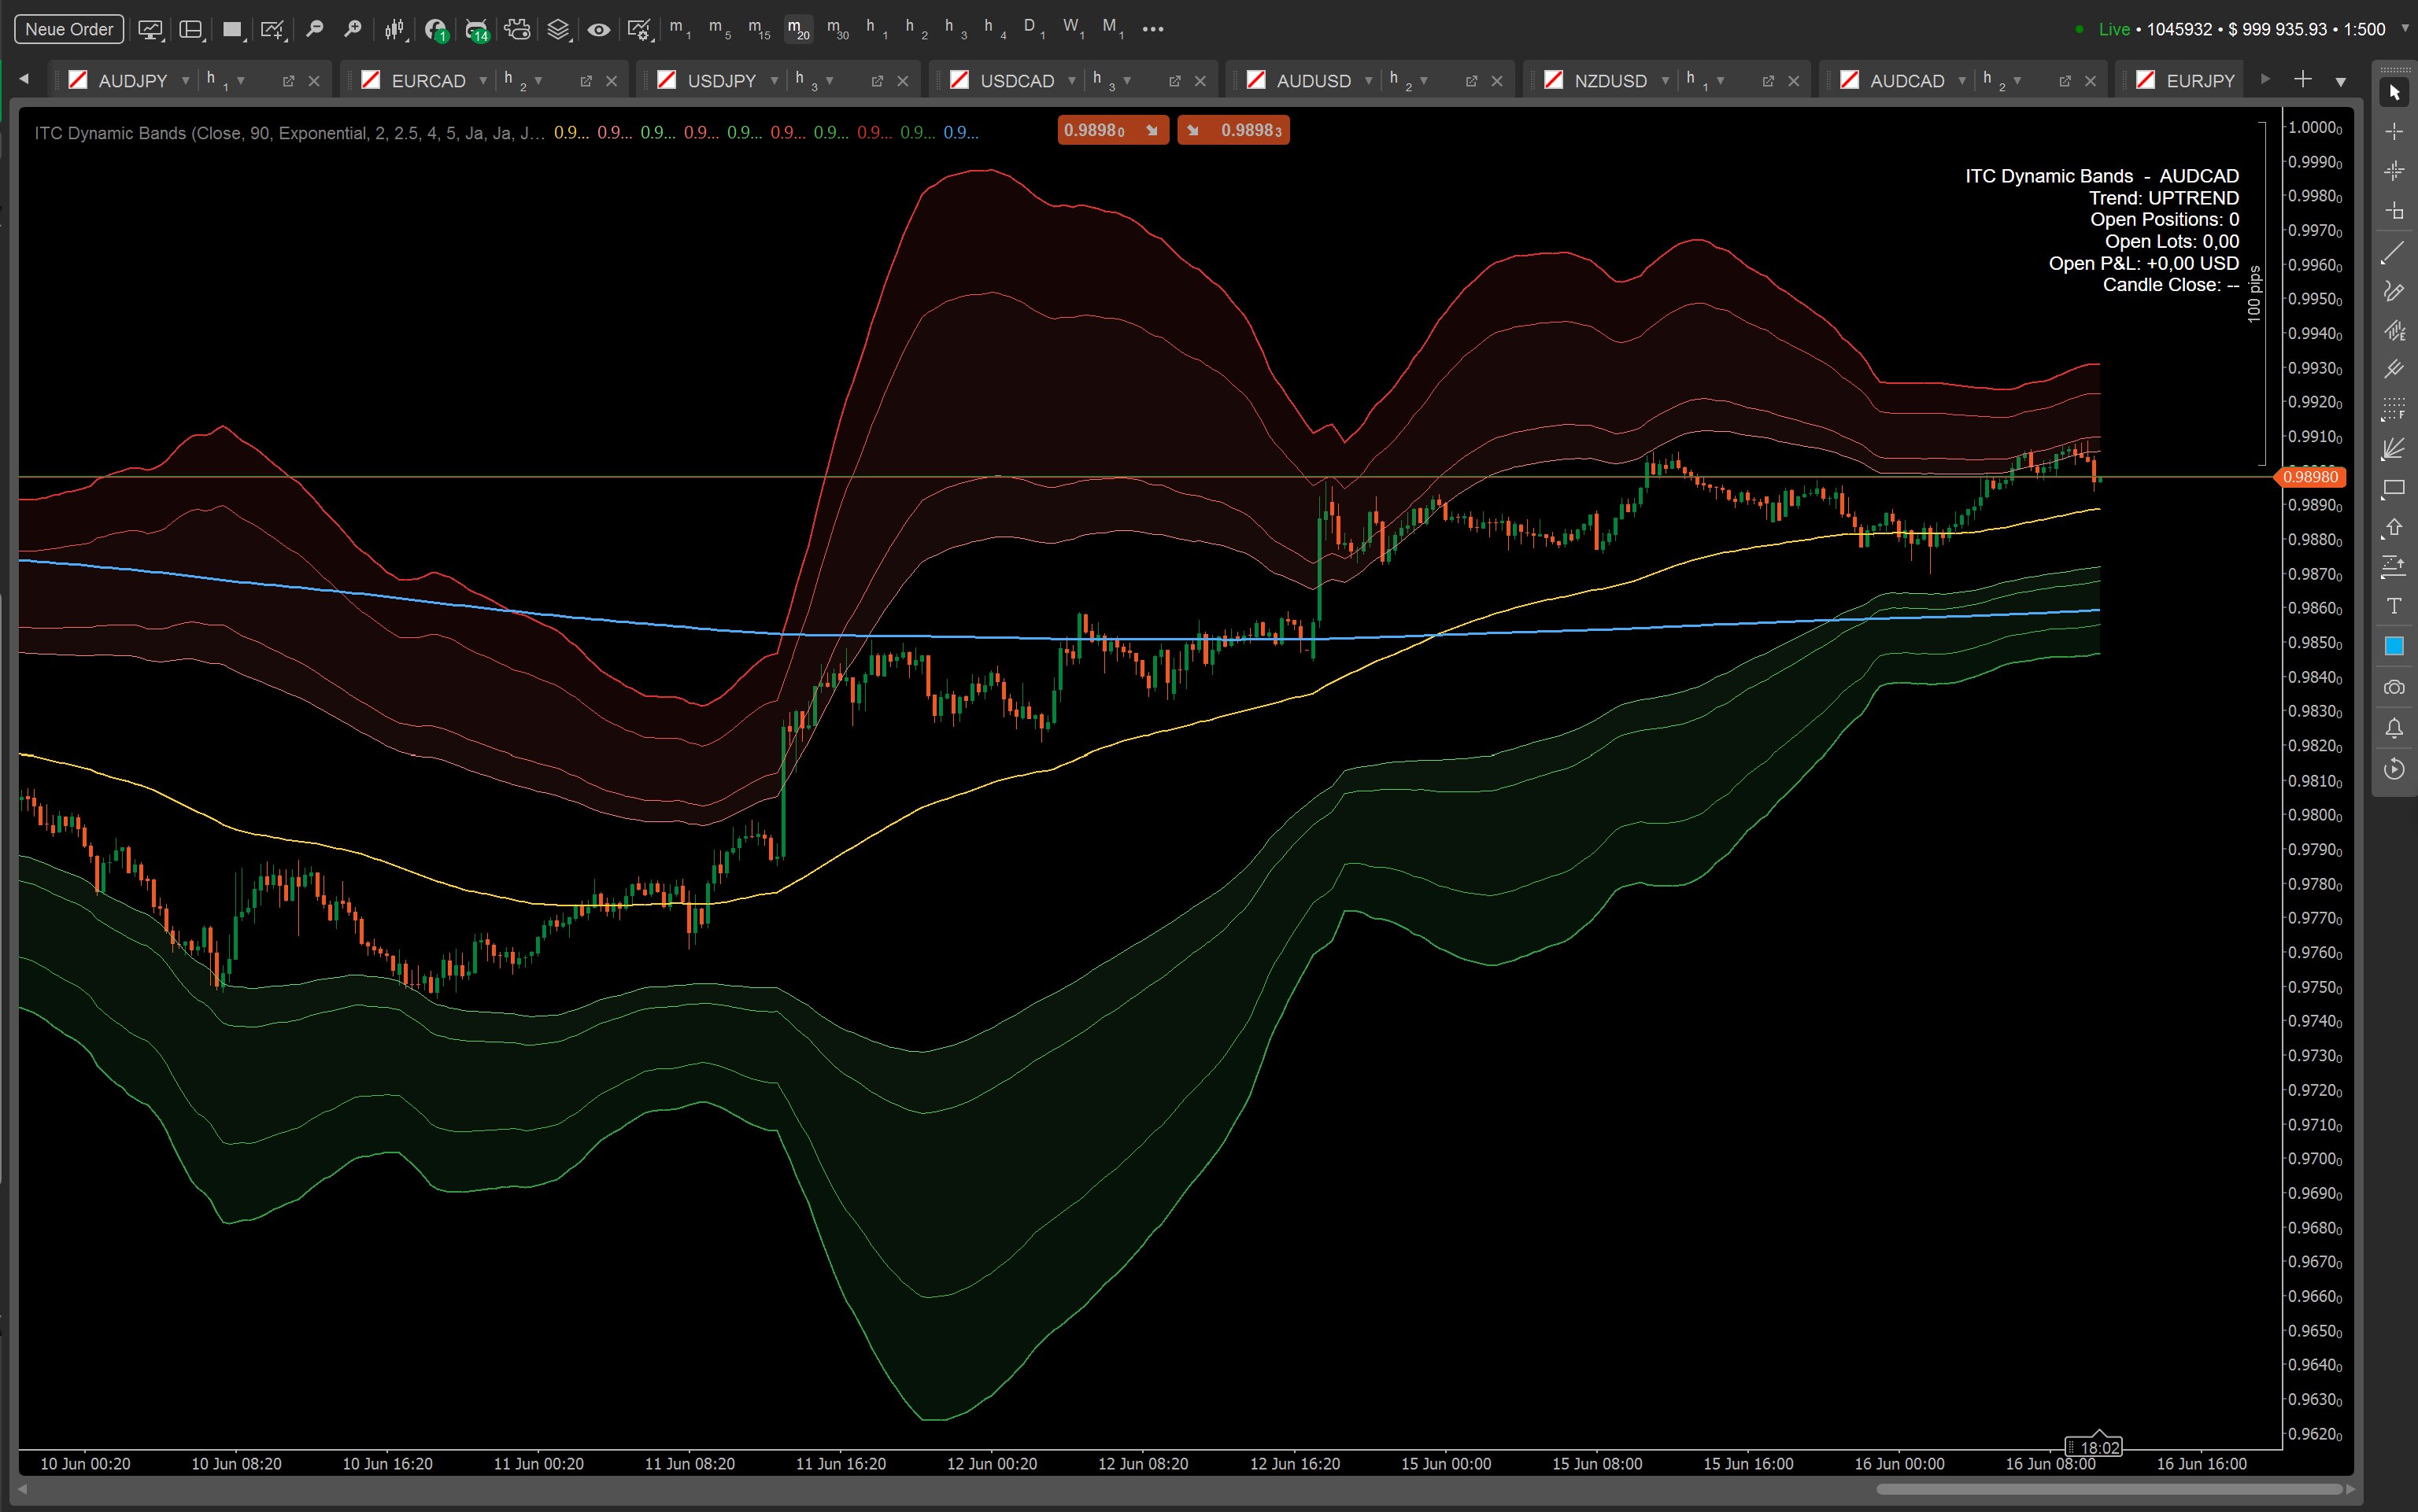The width and height of the screenshot is (2418, 1512).
Task: Zoom out of the chart
Action: coord(314,29)
